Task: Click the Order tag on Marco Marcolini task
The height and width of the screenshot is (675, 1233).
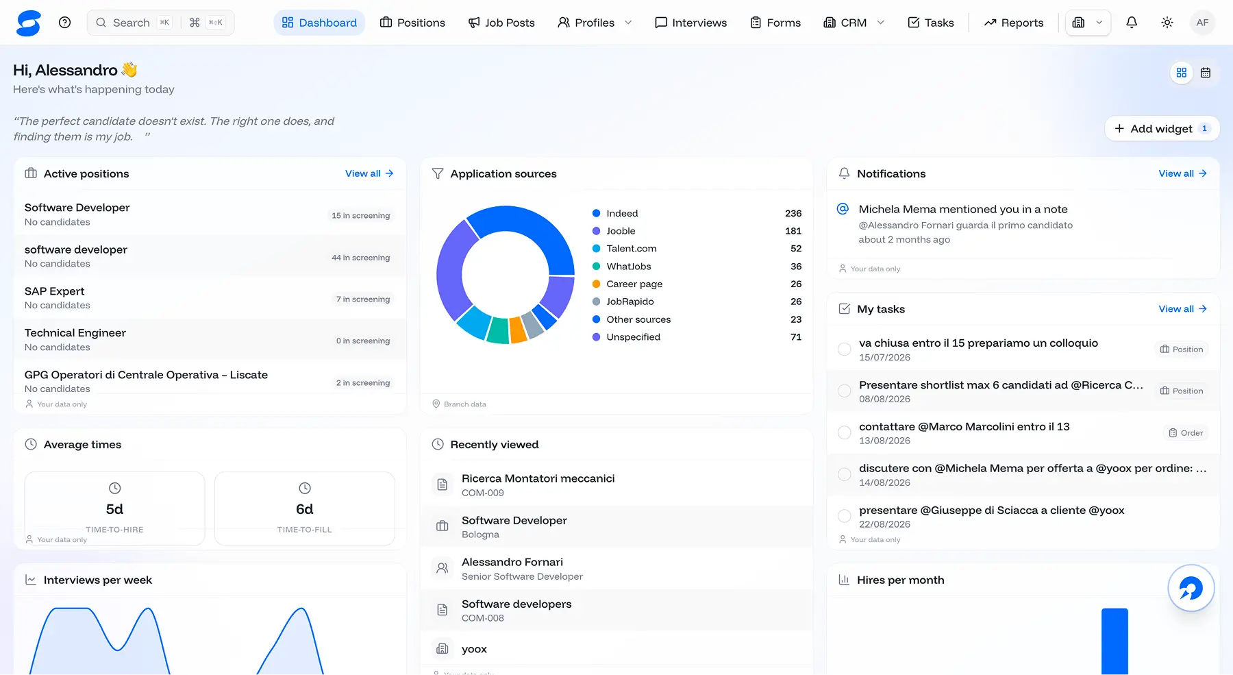Action: click(x=1186, y=433)
